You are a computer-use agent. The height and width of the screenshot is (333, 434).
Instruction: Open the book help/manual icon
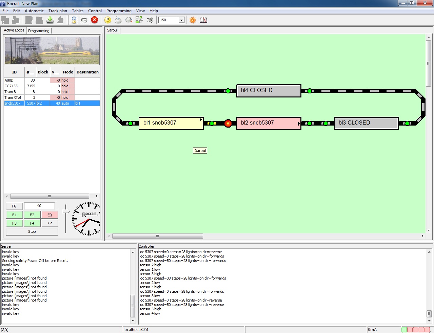point(203,20)
